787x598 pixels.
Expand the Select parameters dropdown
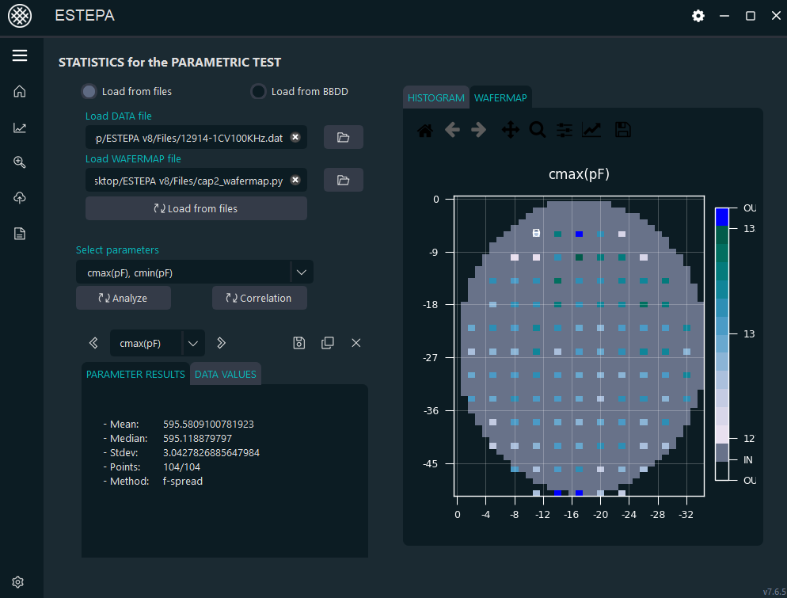coord(301,272)
